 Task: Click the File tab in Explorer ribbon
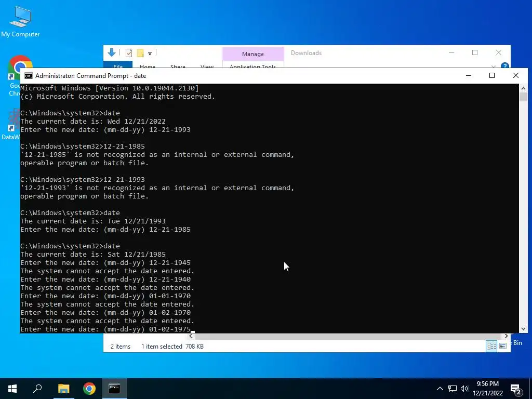tap(118, 65)
